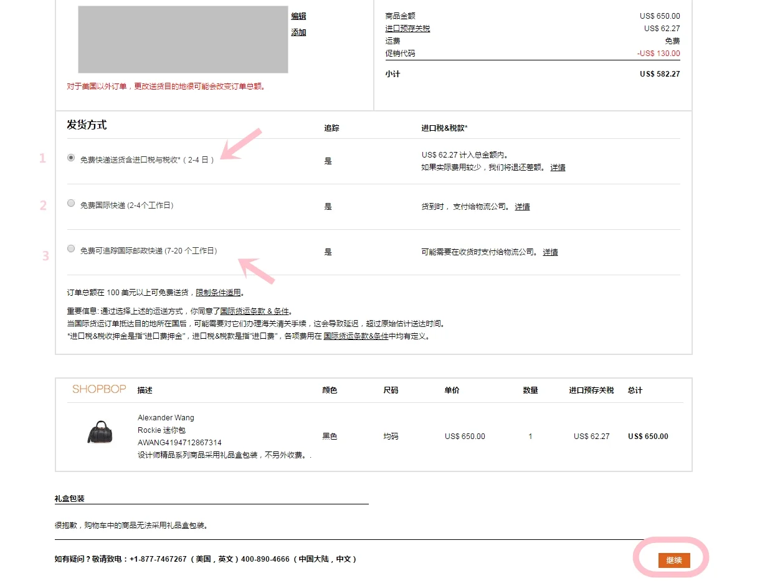Click the red shipping destination warning text
This screenshot has height=581, width=775.
point(166,87)
